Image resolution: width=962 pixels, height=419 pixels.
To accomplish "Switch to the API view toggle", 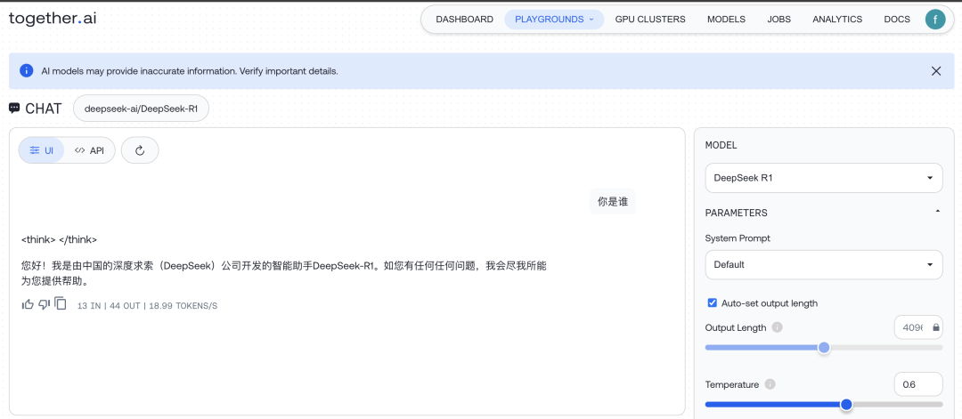I will (90, 150).
